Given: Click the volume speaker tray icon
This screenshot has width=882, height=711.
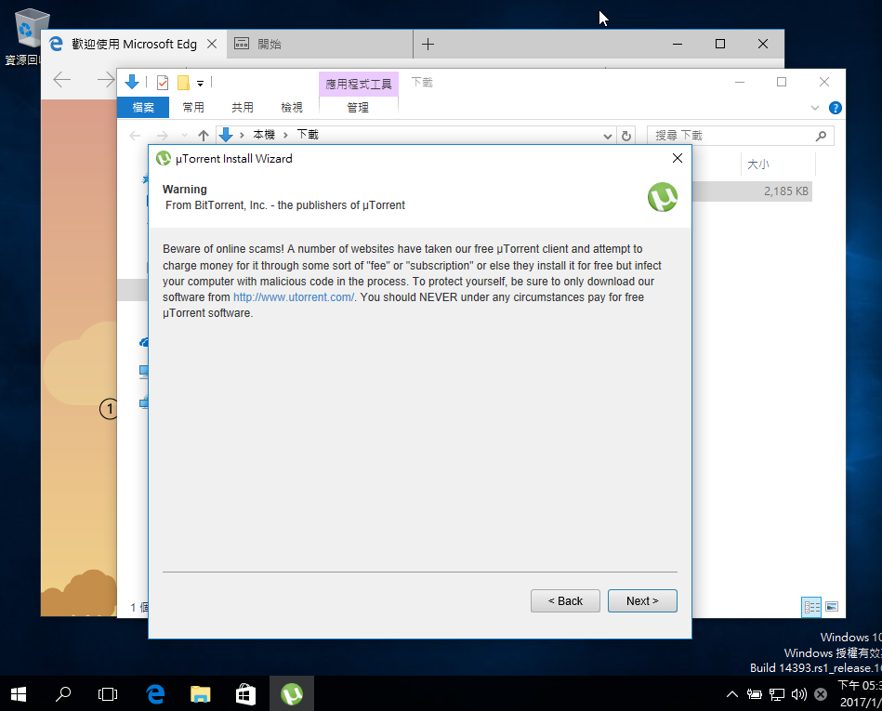Looking at the screenshot, I should coord(798,694).
